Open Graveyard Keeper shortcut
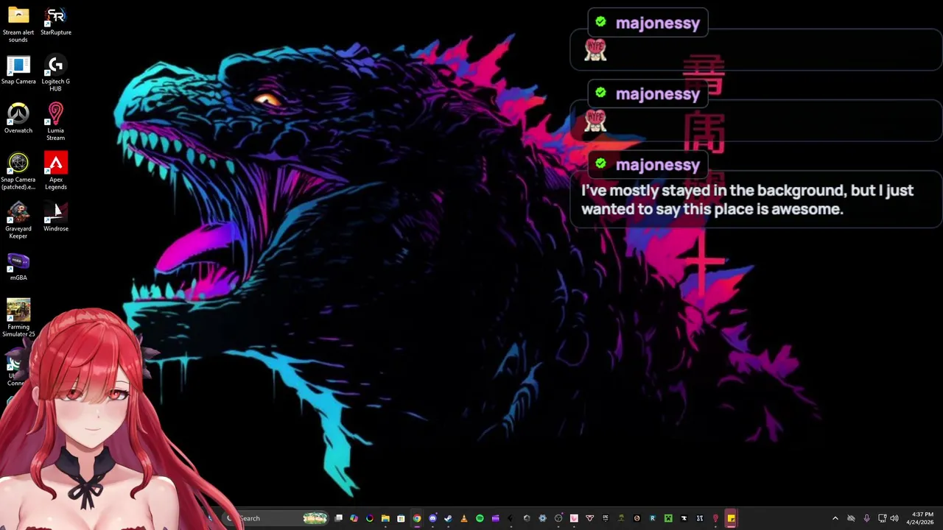This screenshot has height=530, width=943. (18, 221)
